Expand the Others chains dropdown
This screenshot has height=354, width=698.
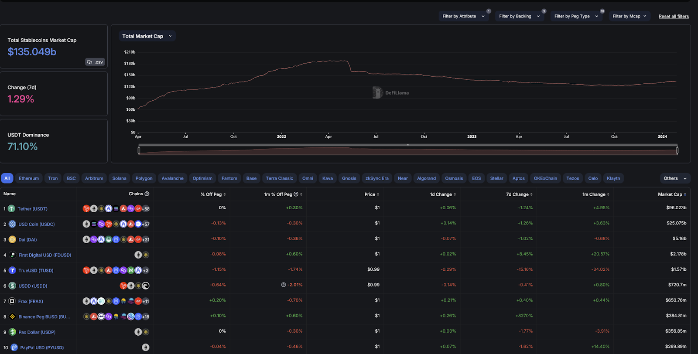click(x=675, y=178)
